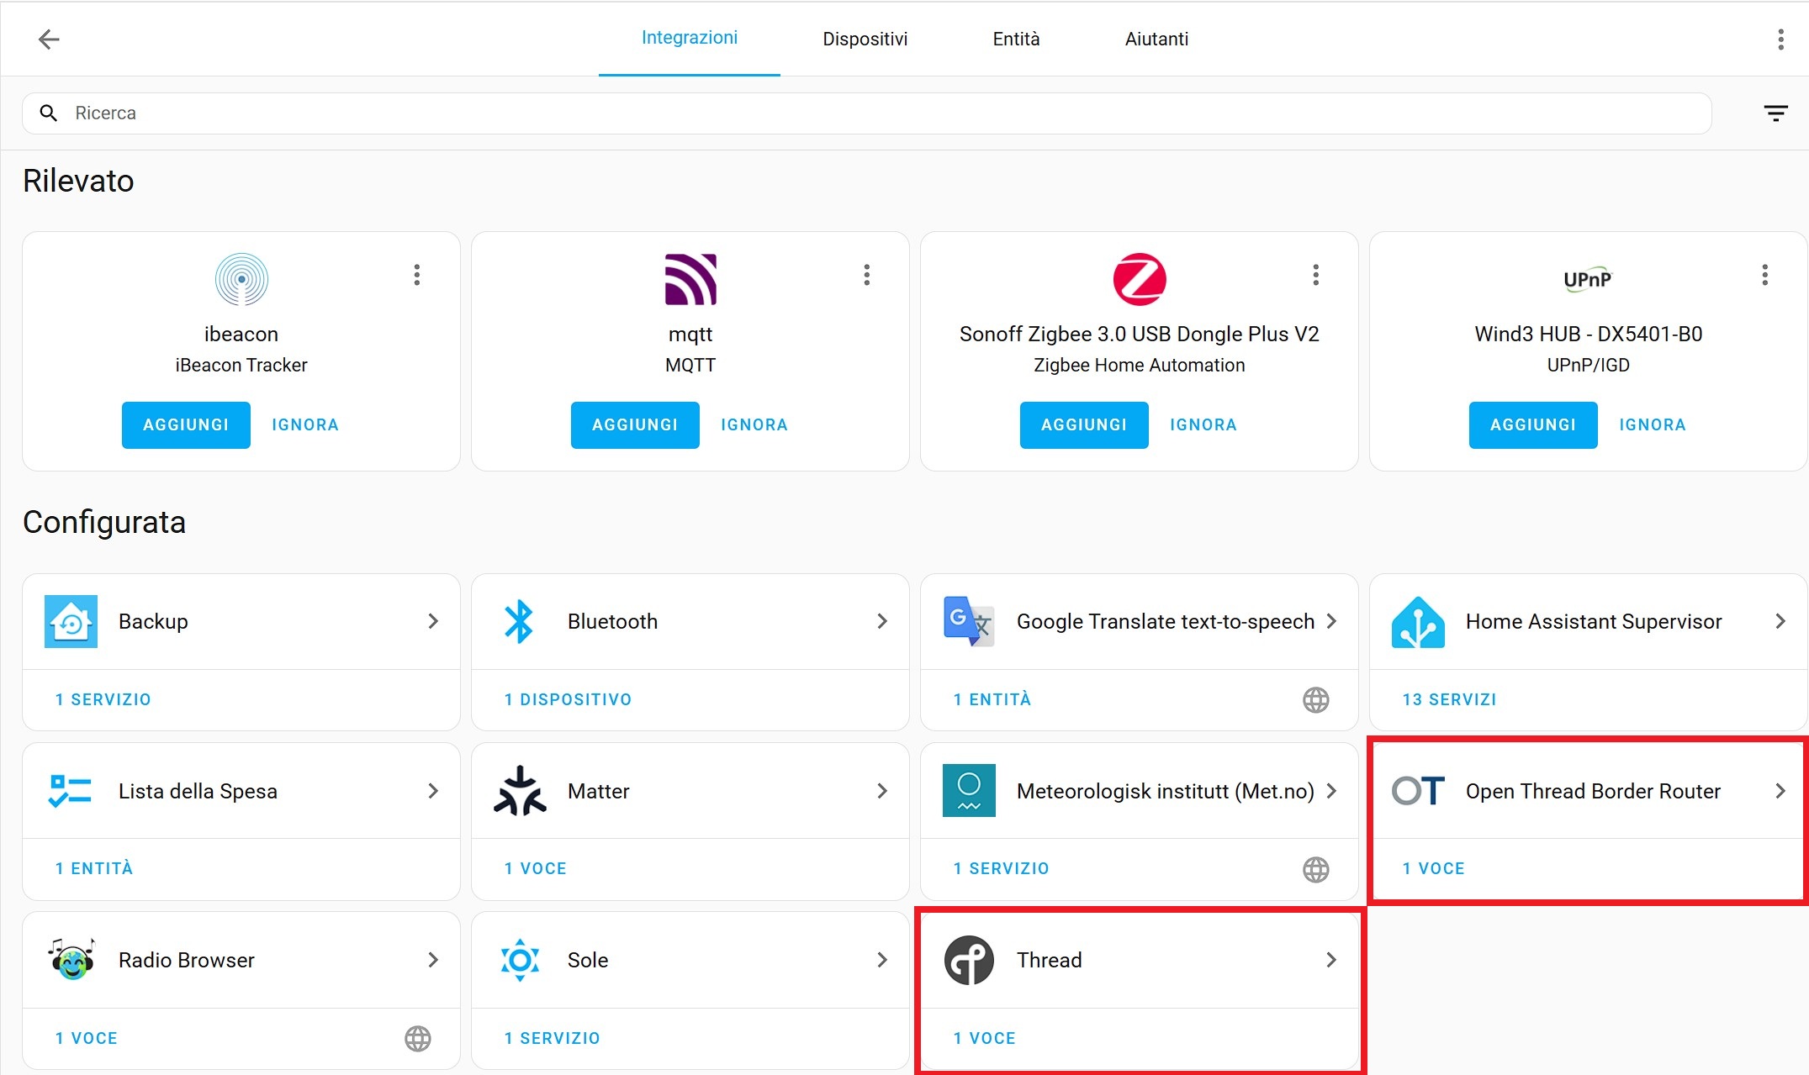Expand the Thread integration chevron
The height and width of the screenshot is (1075, 1809).
click(1331, 960)
